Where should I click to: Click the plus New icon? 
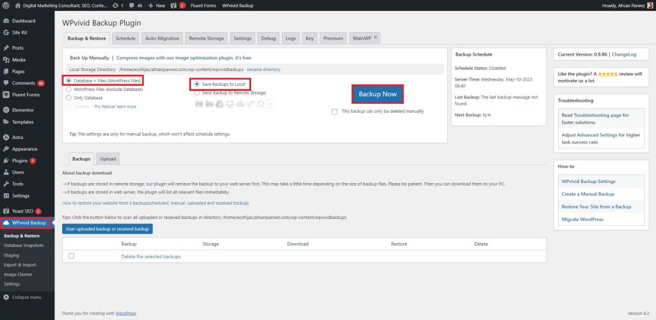click(x=151, y=6)
